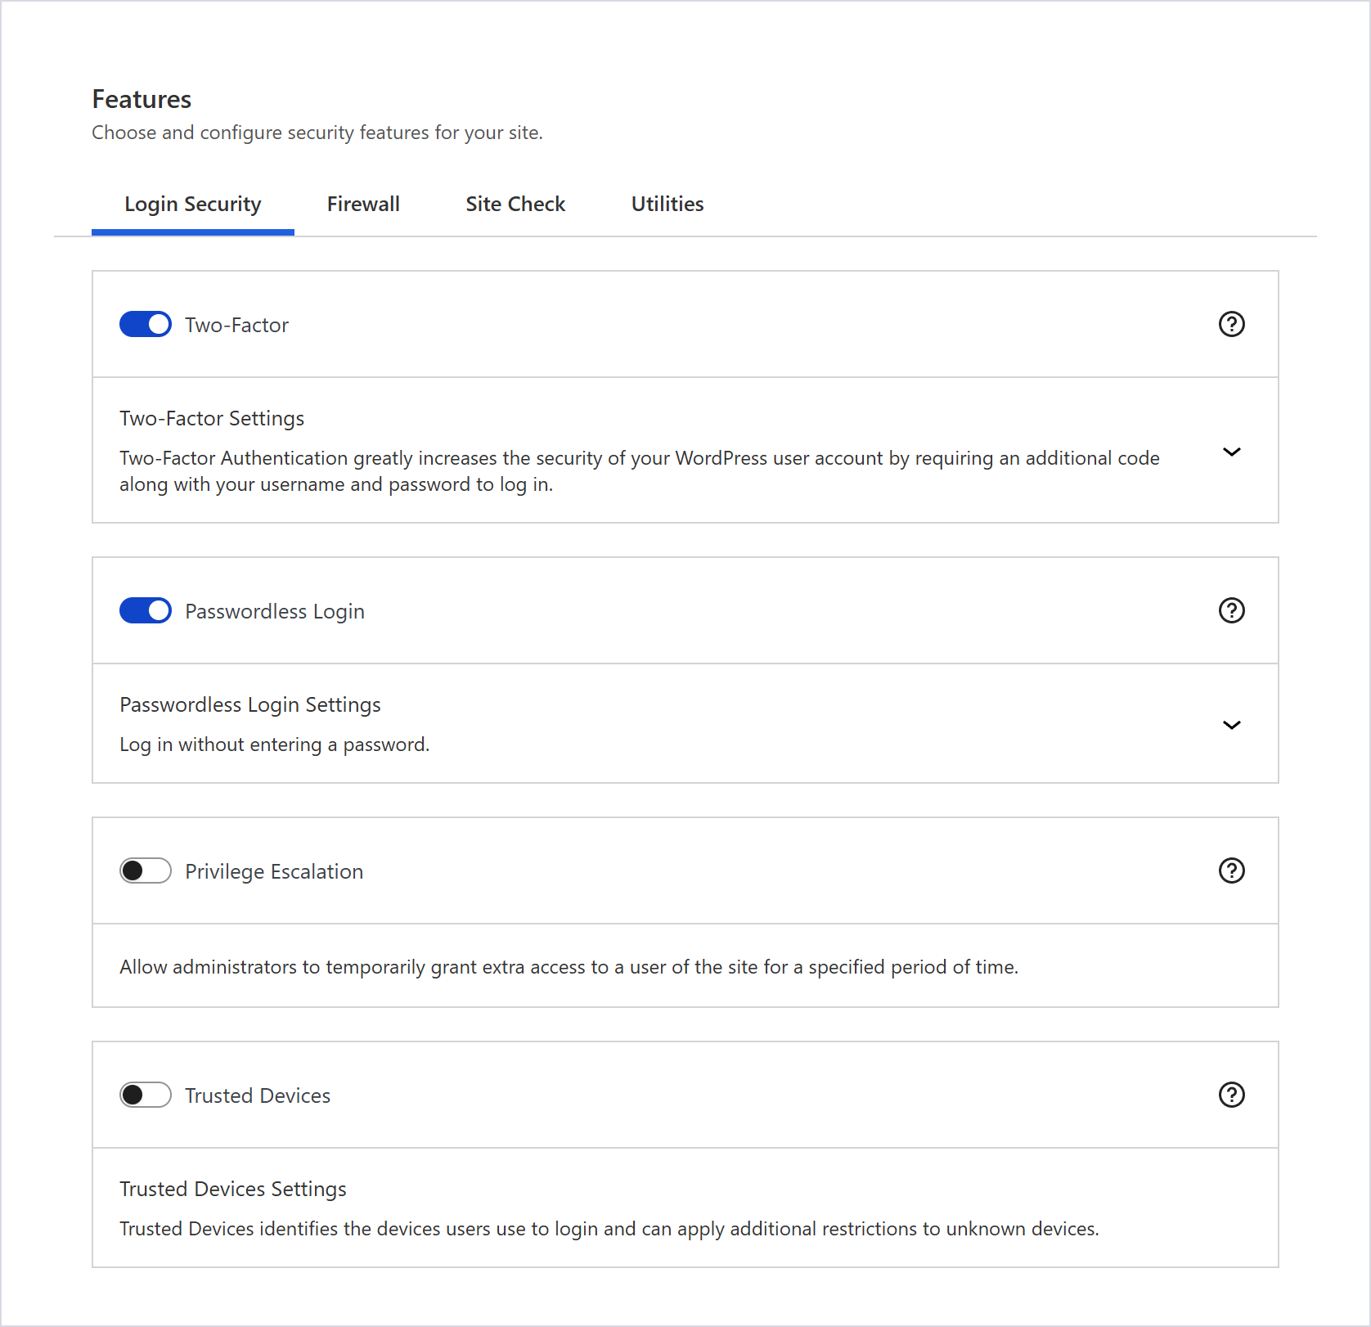The height and width of the screenshot is (1327, 1371).
Task: Click the Two-Factor Settings heading
Action: pyautogui.click(x=212, y=418)
